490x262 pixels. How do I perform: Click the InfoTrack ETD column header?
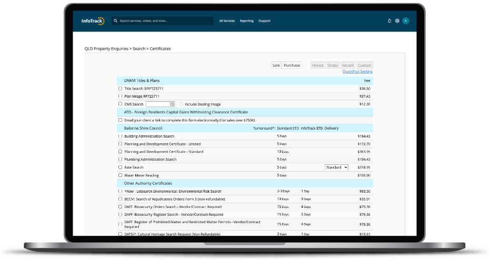coord(312,128)
